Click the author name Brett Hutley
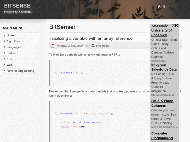Viewport: 190px width, 142px height. [103, 46]
